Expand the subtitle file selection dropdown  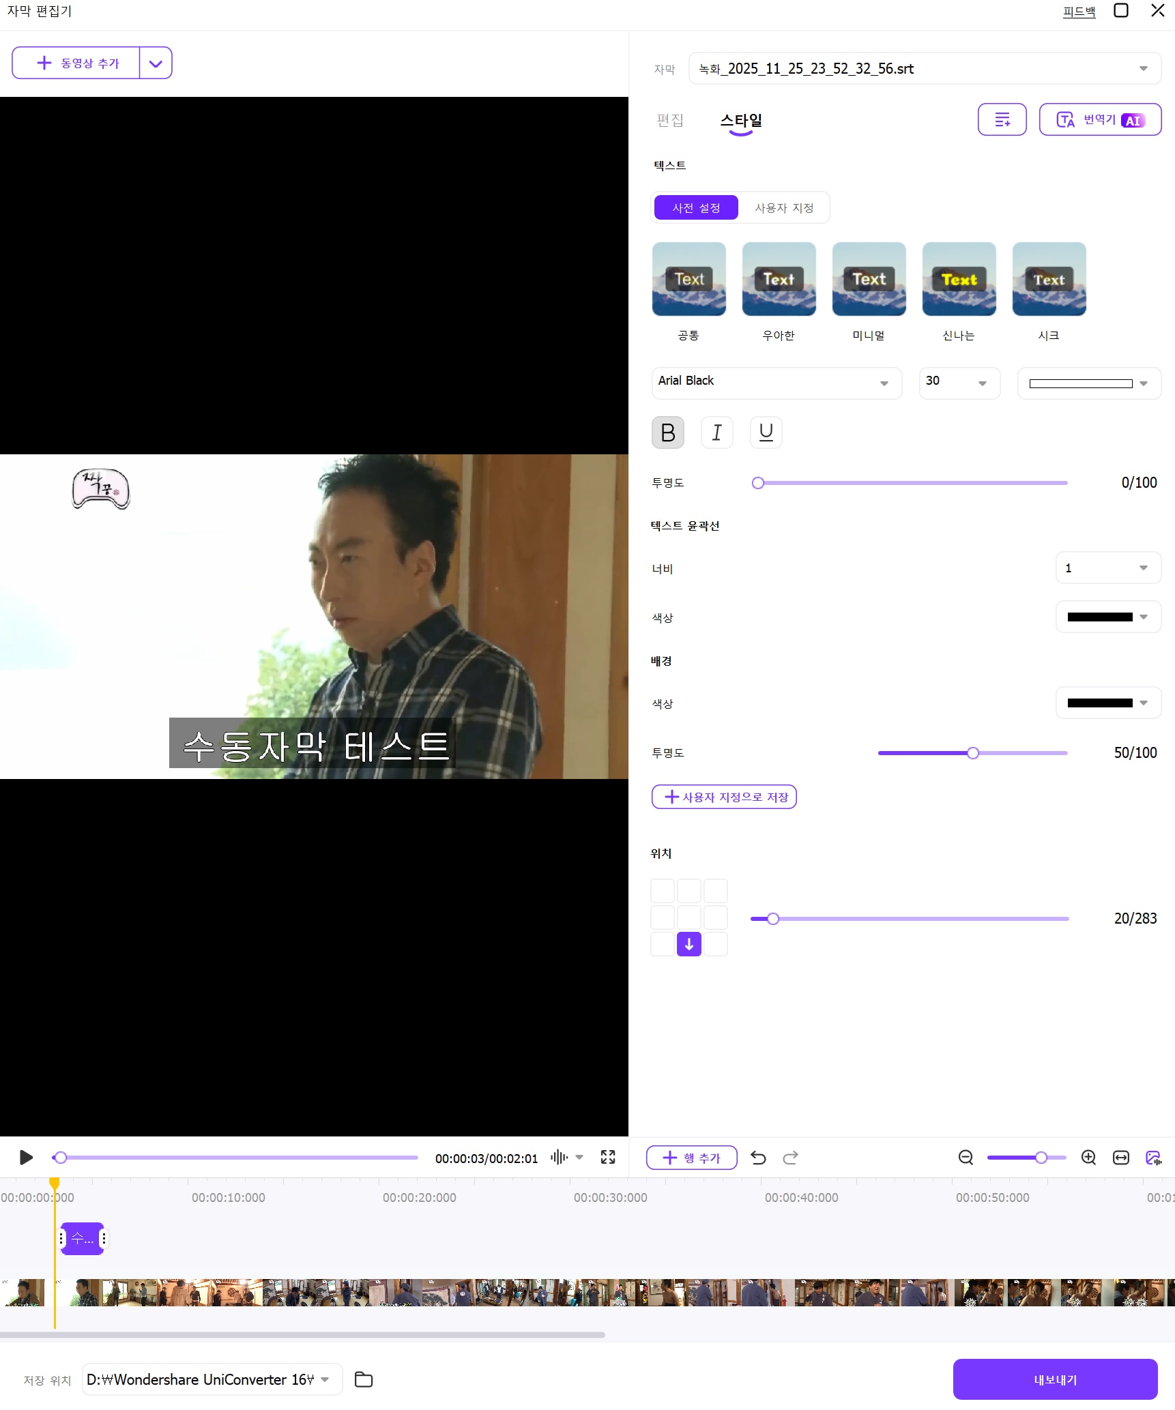pos(1144,68)
